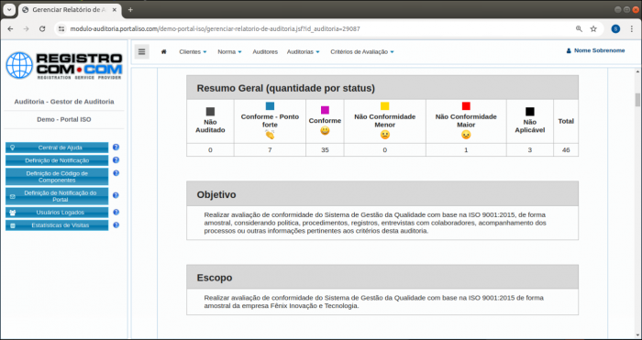Click the browser forward arrow
Viewport: 642px width, 340px height.
tap(27, 29)
